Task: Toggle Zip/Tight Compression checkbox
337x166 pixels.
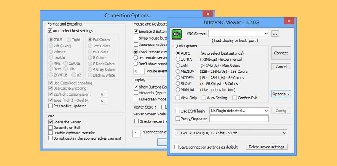Action: click(x=50, y=94)
